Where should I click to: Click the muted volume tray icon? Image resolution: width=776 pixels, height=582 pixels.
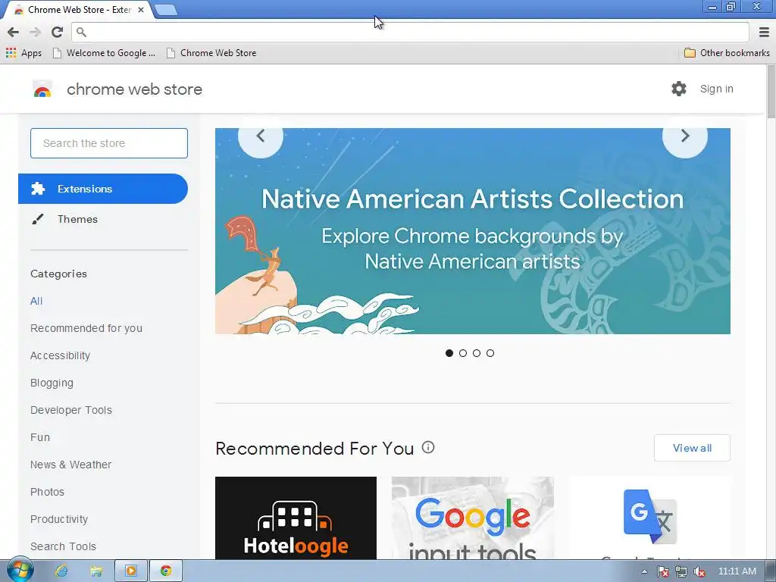pos(699,571)
